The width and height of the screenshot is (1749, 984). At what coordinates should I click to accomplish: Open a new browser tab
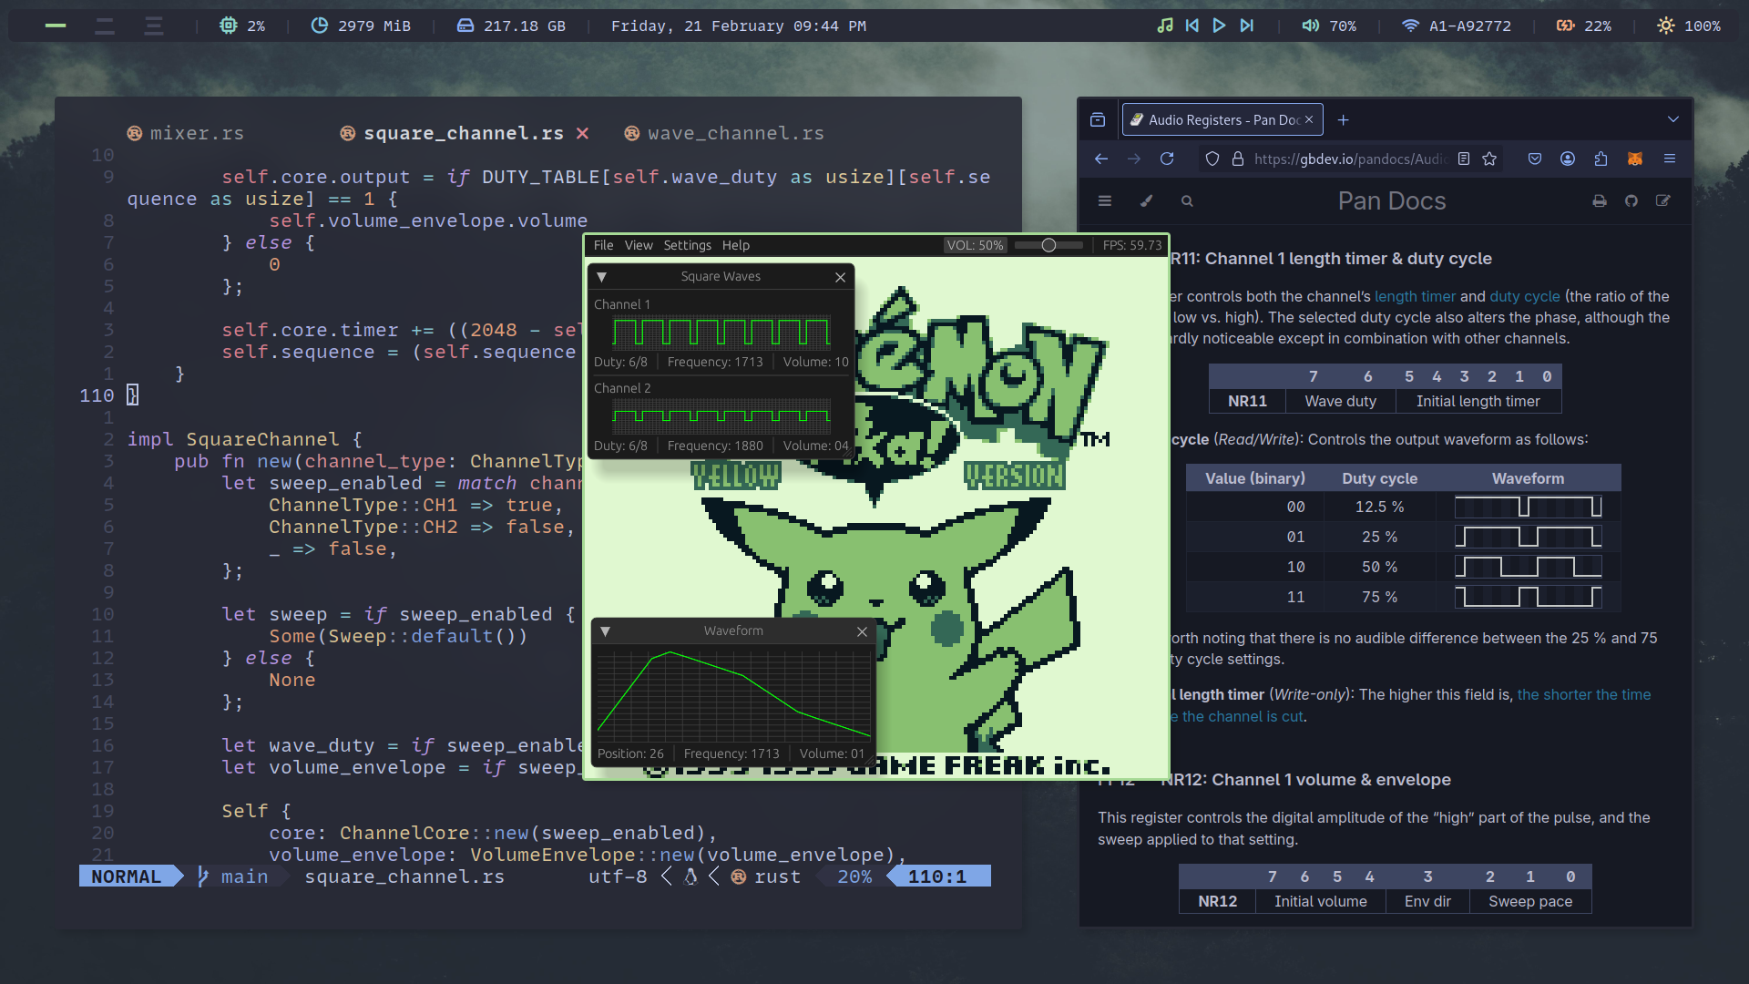pos(1343,120)
